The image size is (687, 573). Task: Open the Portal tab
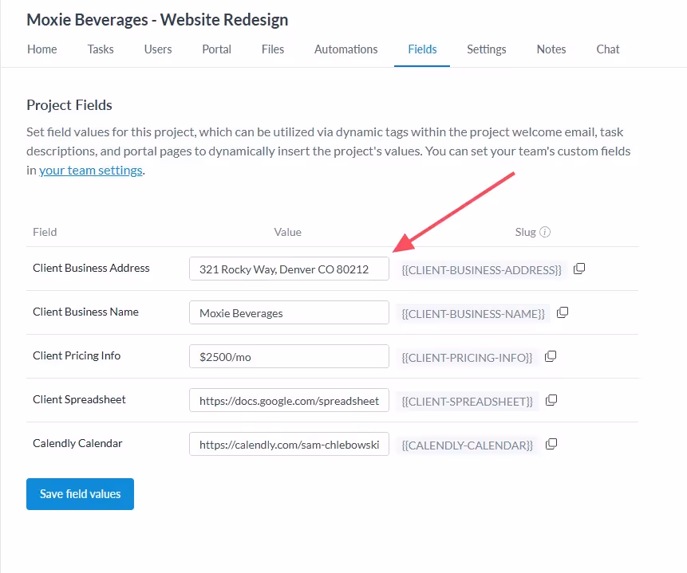pyautogui.click(x=216, y=49)
